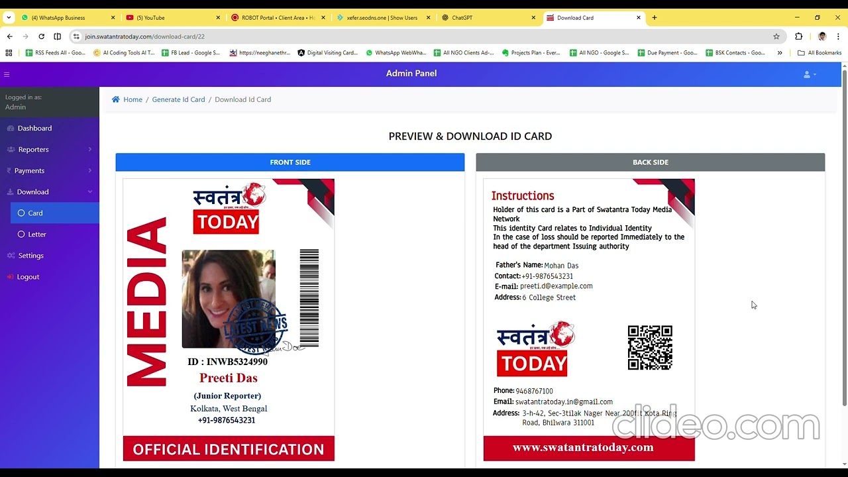848x477 pixels.
Task: Open Projects Plan bookmark
Action: pyautogui.click(x=532, y=53)
